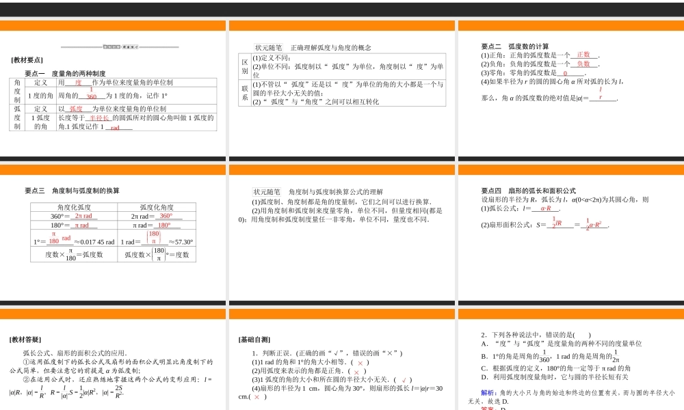The image size is (684, 410).
Task: Click the formula 度数×π/180=弧度数
Action: click(74, 255)
